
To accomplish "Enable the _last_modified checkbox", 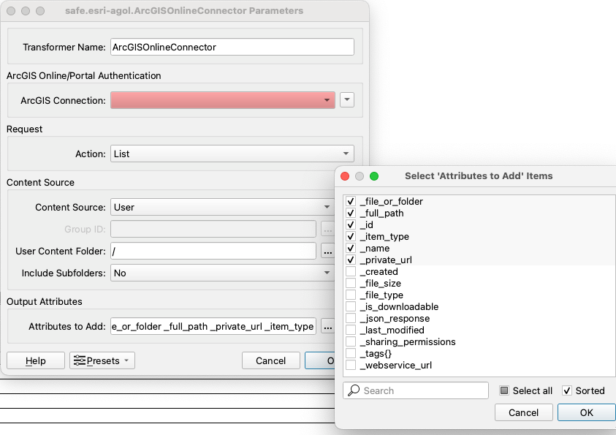I will click(x=351, y=330).
